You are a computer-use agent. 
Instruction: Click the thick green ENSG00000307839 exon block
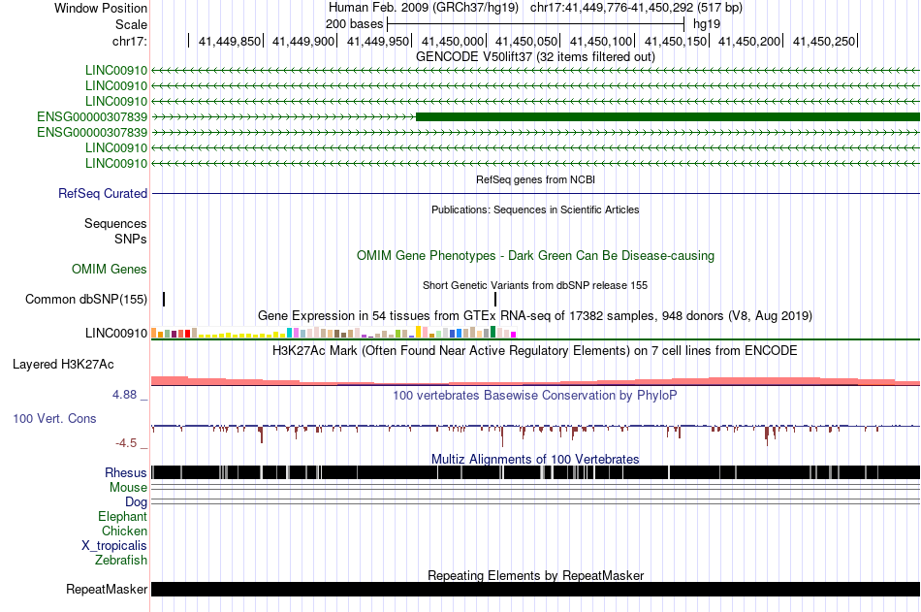(x=668, y=117)
